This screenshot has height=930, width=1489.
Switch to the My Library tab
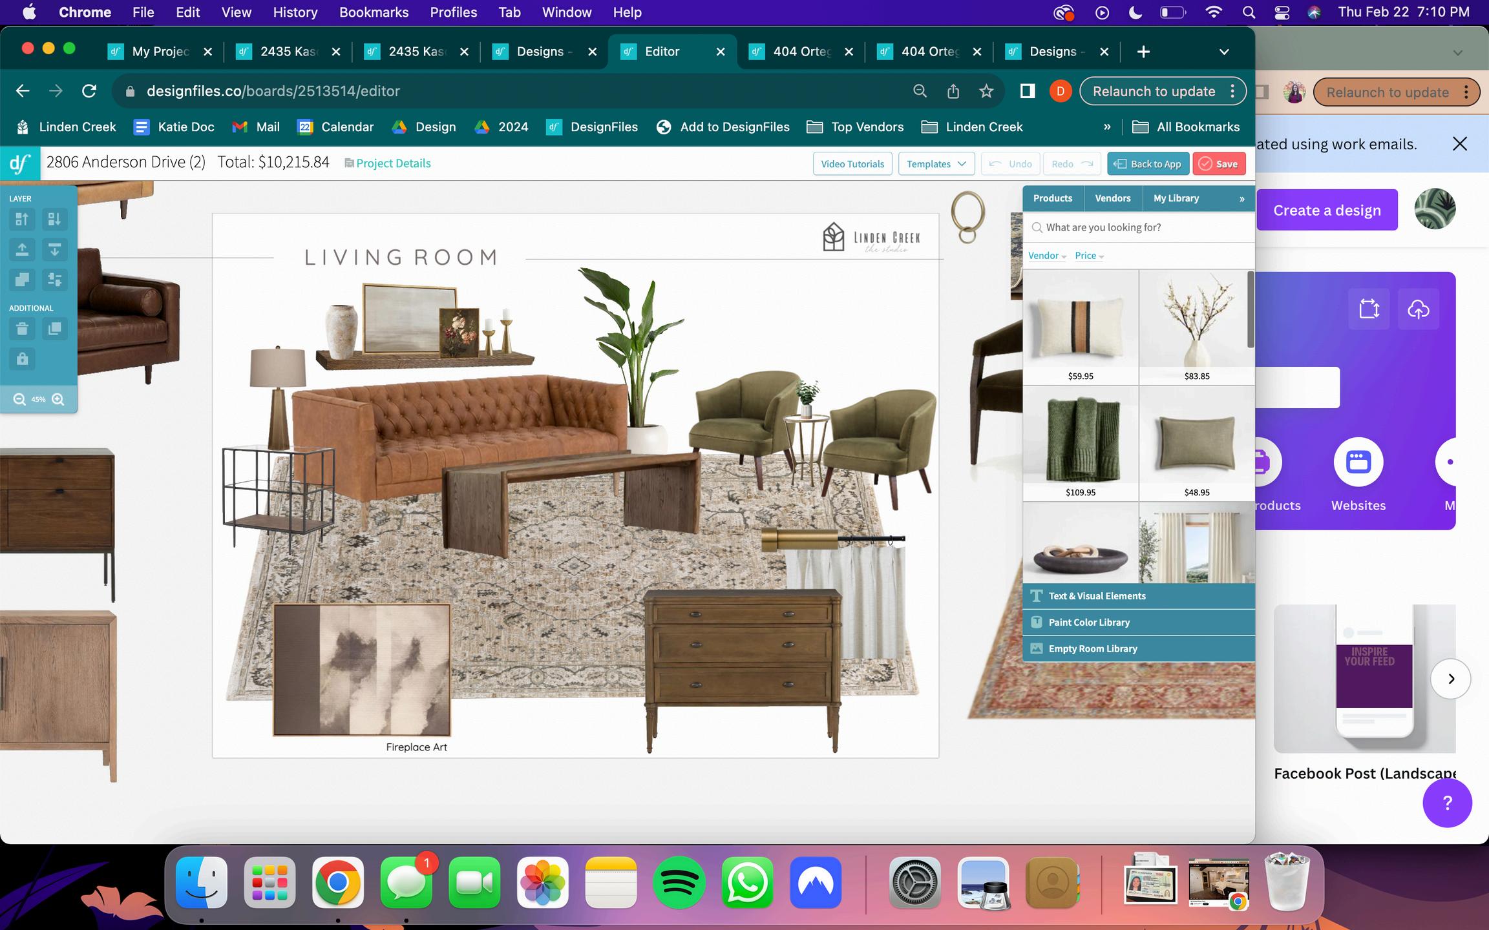click(1176, 198)
